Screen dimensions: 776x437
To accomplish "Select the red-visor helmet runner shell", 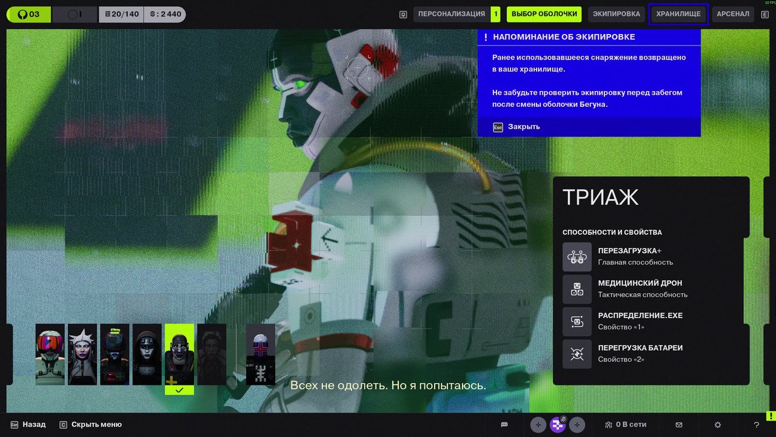I will (x=50, y=354).
